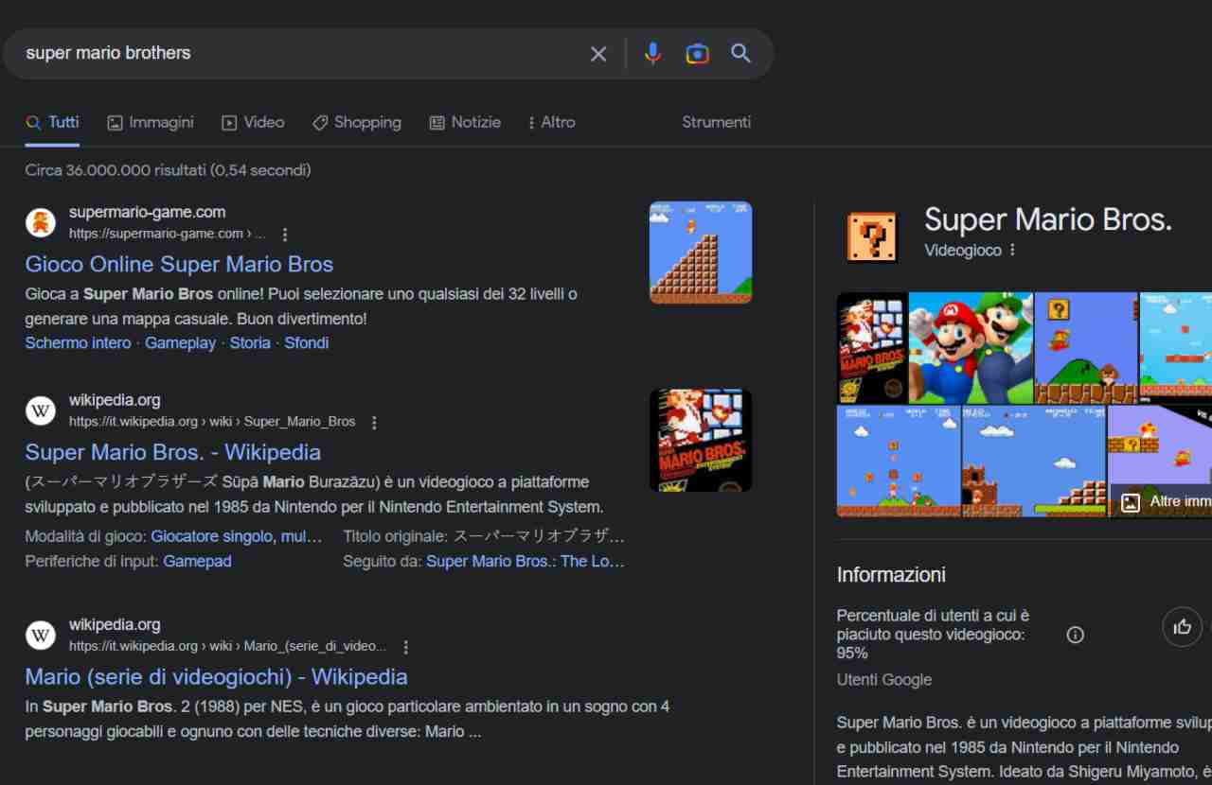The width and height of the screenshot is (1212, 785).
Task: Open options dots for supermario-game.com result
Action: click(285, 234)
